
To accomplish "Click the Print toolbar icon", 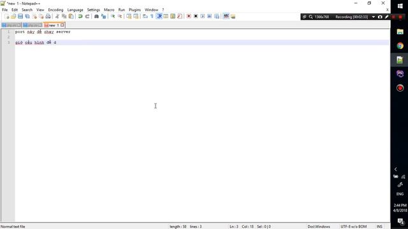I will click(48, 17).
